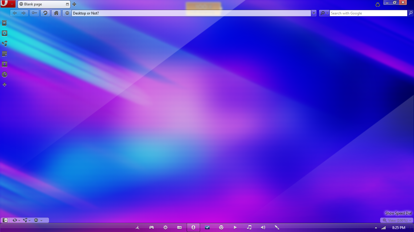Click the password Wand key icon
This screenshot has width=414, height=232.
34,13
